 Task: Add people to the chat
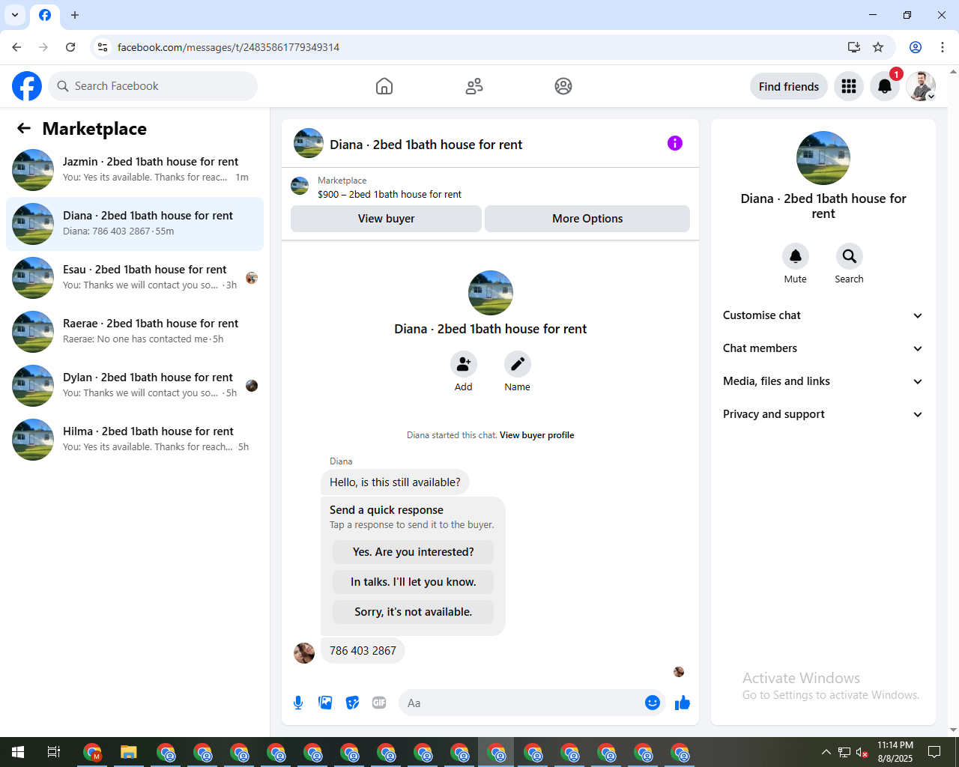click(x=464, y=364)
